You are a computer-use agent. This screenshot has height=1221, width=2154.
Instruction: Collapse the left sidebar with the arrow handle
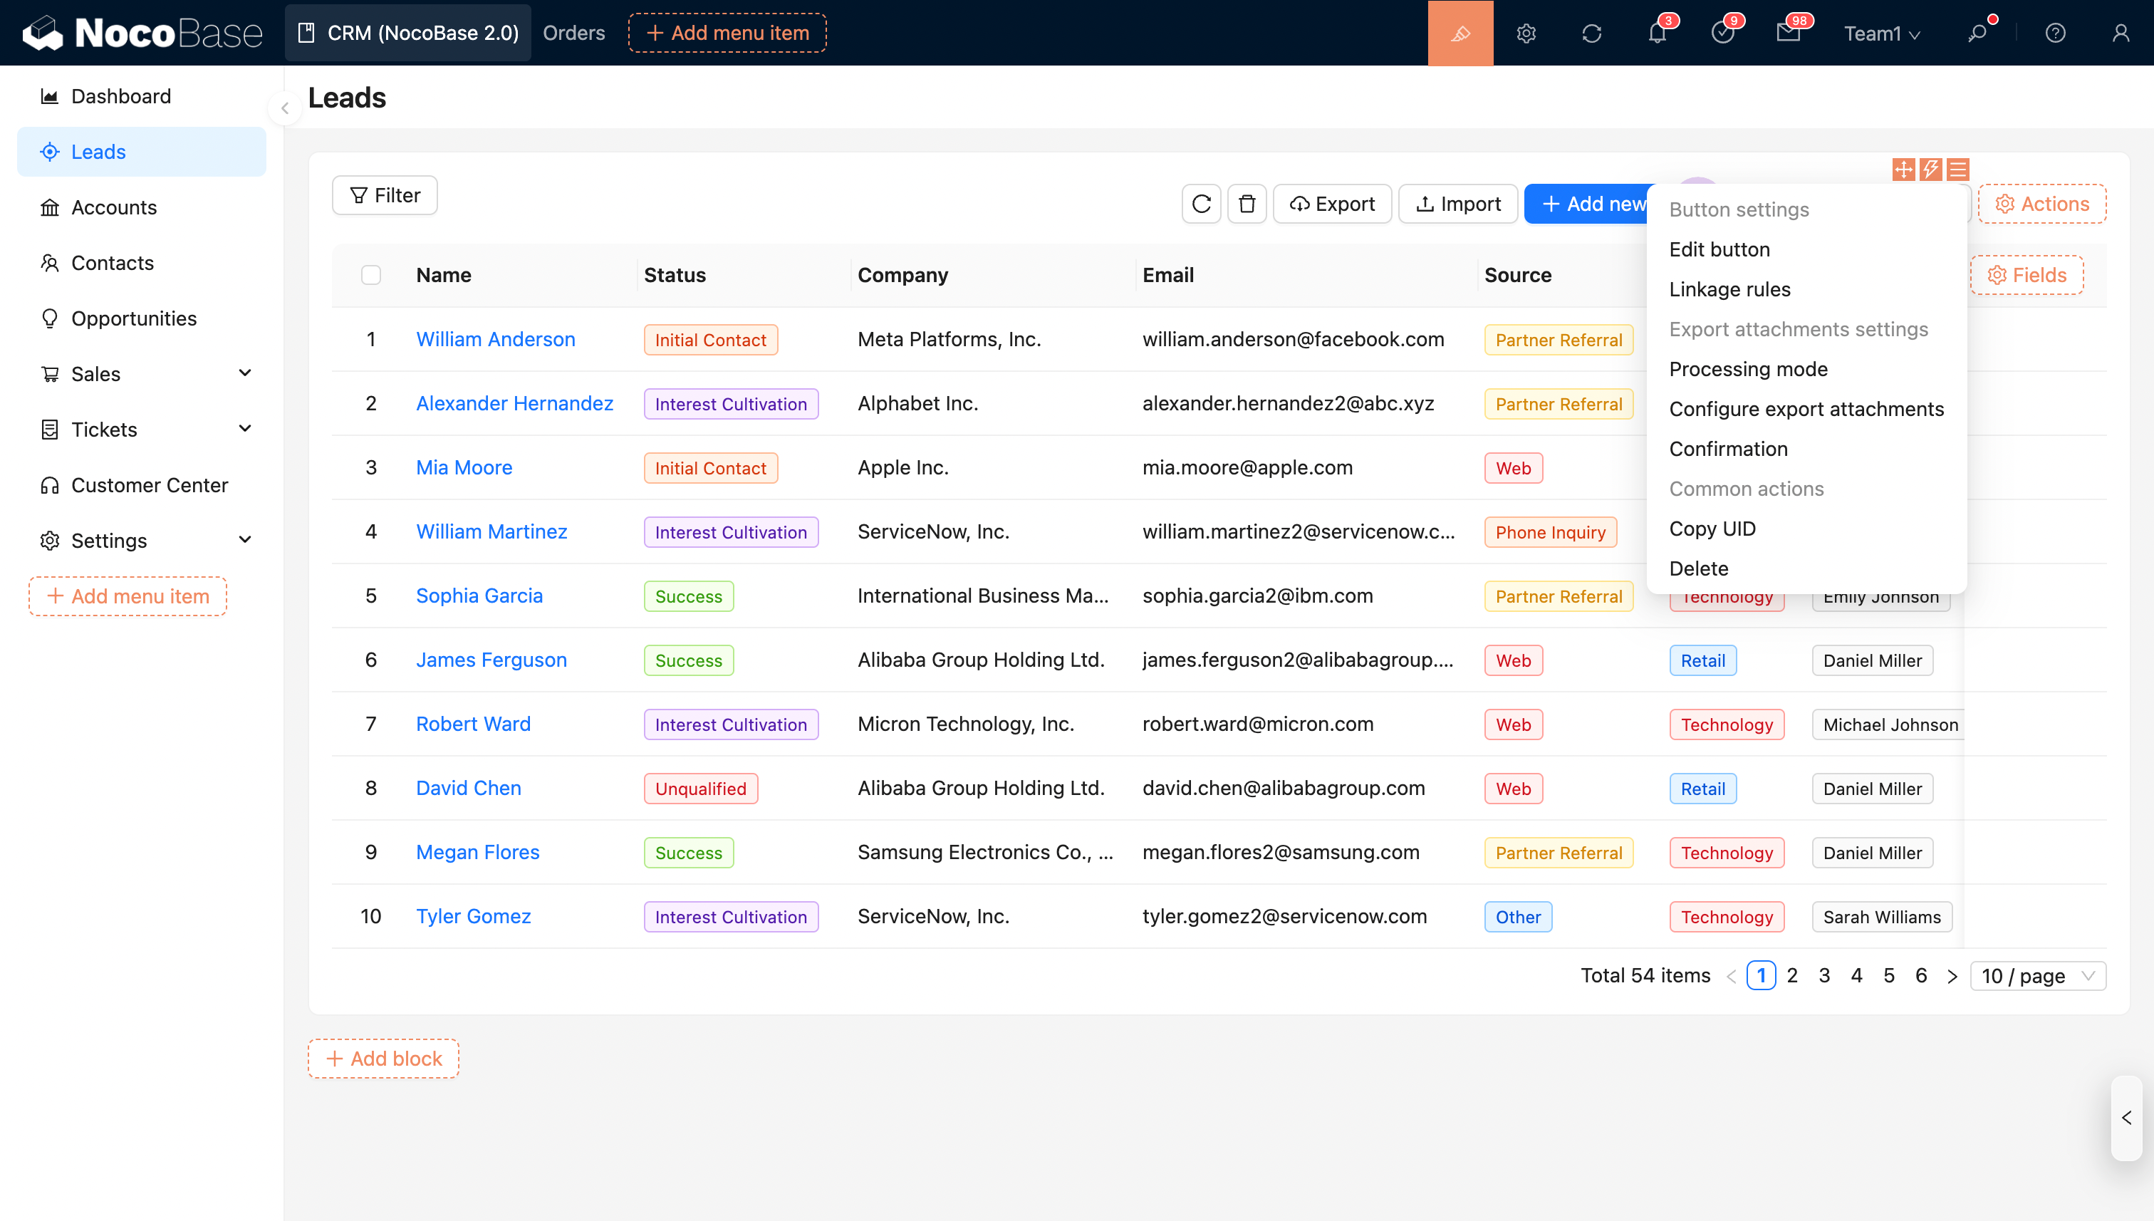point(285,108)
